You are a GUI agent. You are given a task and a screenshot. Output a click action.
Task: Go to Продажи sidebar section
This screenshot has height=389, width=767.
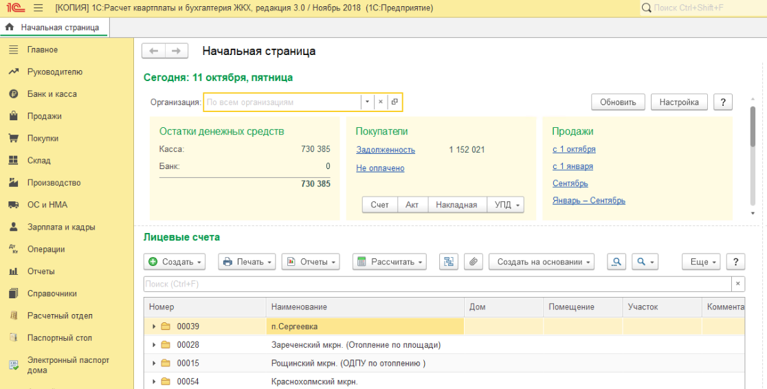coord(44,116)
